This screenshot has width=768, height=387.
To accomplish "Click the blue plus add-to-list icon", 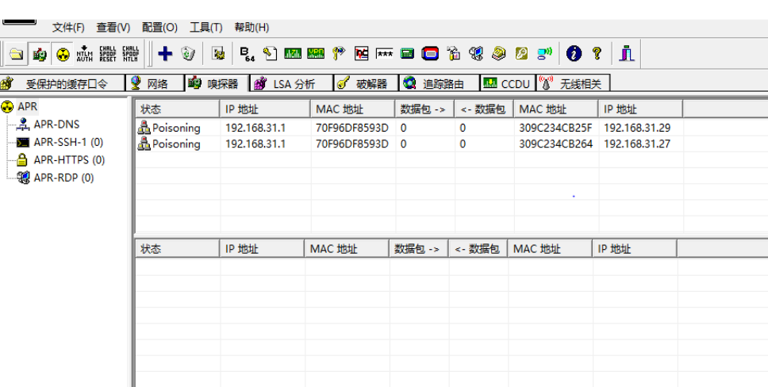I will [165, 53].
